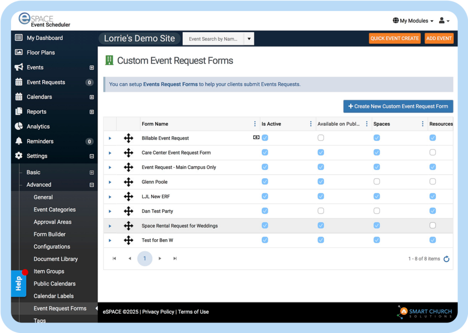This screenshot has width=468, height=333.
Task: Click the Analytics pie chart icon
Action: point(19,127)
